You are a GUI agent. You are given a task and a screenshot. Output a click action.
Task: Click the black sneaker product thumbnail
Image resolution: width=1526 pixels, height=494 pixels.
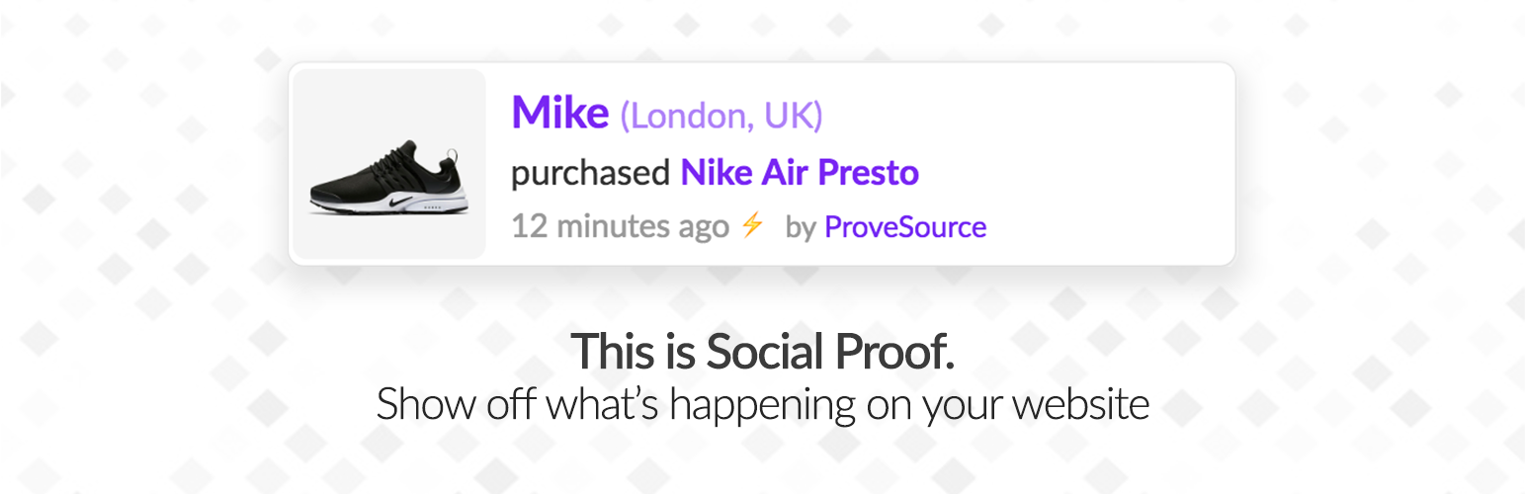pyautogui.click(x=388, y=164)
